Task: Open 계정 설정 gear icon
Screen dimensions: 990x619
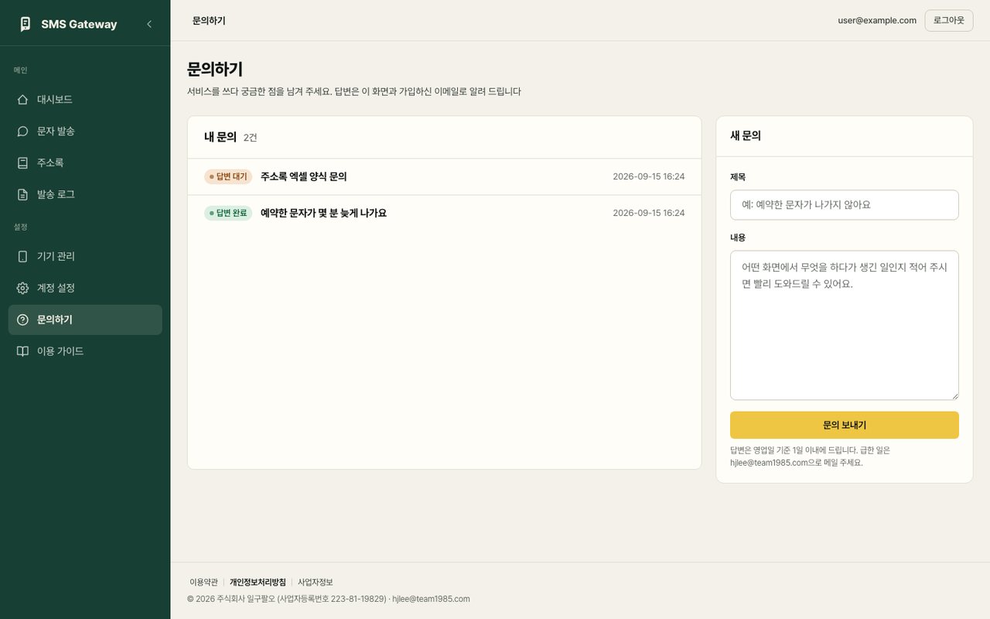Action: coord(22,288)
